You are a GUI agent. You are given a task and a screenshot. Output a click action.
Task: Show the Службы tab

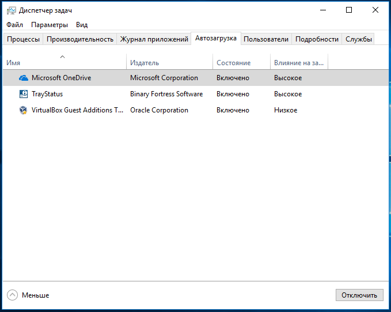tap(359, 39)
